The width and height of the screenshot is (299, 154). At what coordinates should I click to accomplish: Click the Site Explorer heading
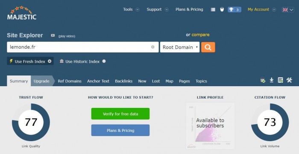pos(25,35)
